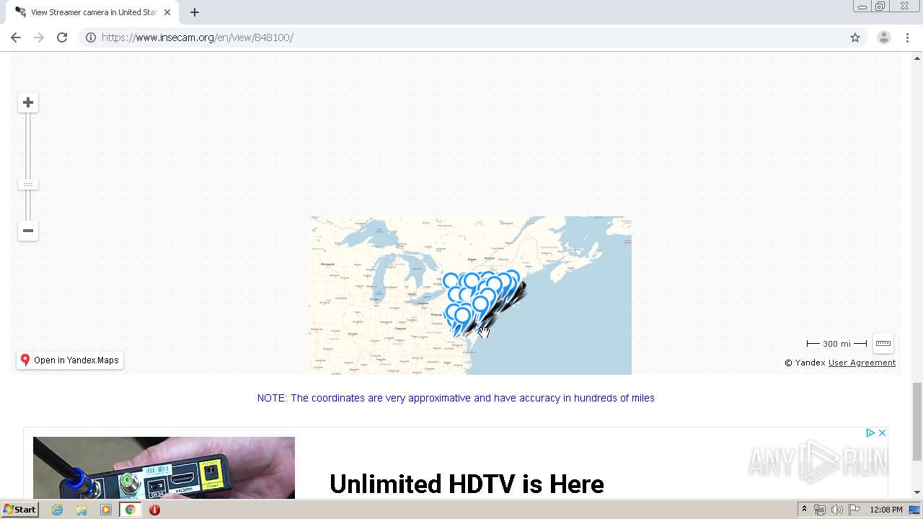Open AdChoices info triangle icon
This screenshot has height=519, width=923.
pyautogui.click(x=870, y=433)
